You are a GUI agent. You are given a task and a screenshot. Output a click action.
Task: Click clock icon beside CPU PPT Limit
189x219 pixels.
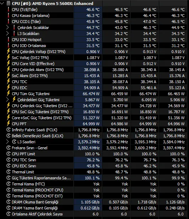click(9, 154)
